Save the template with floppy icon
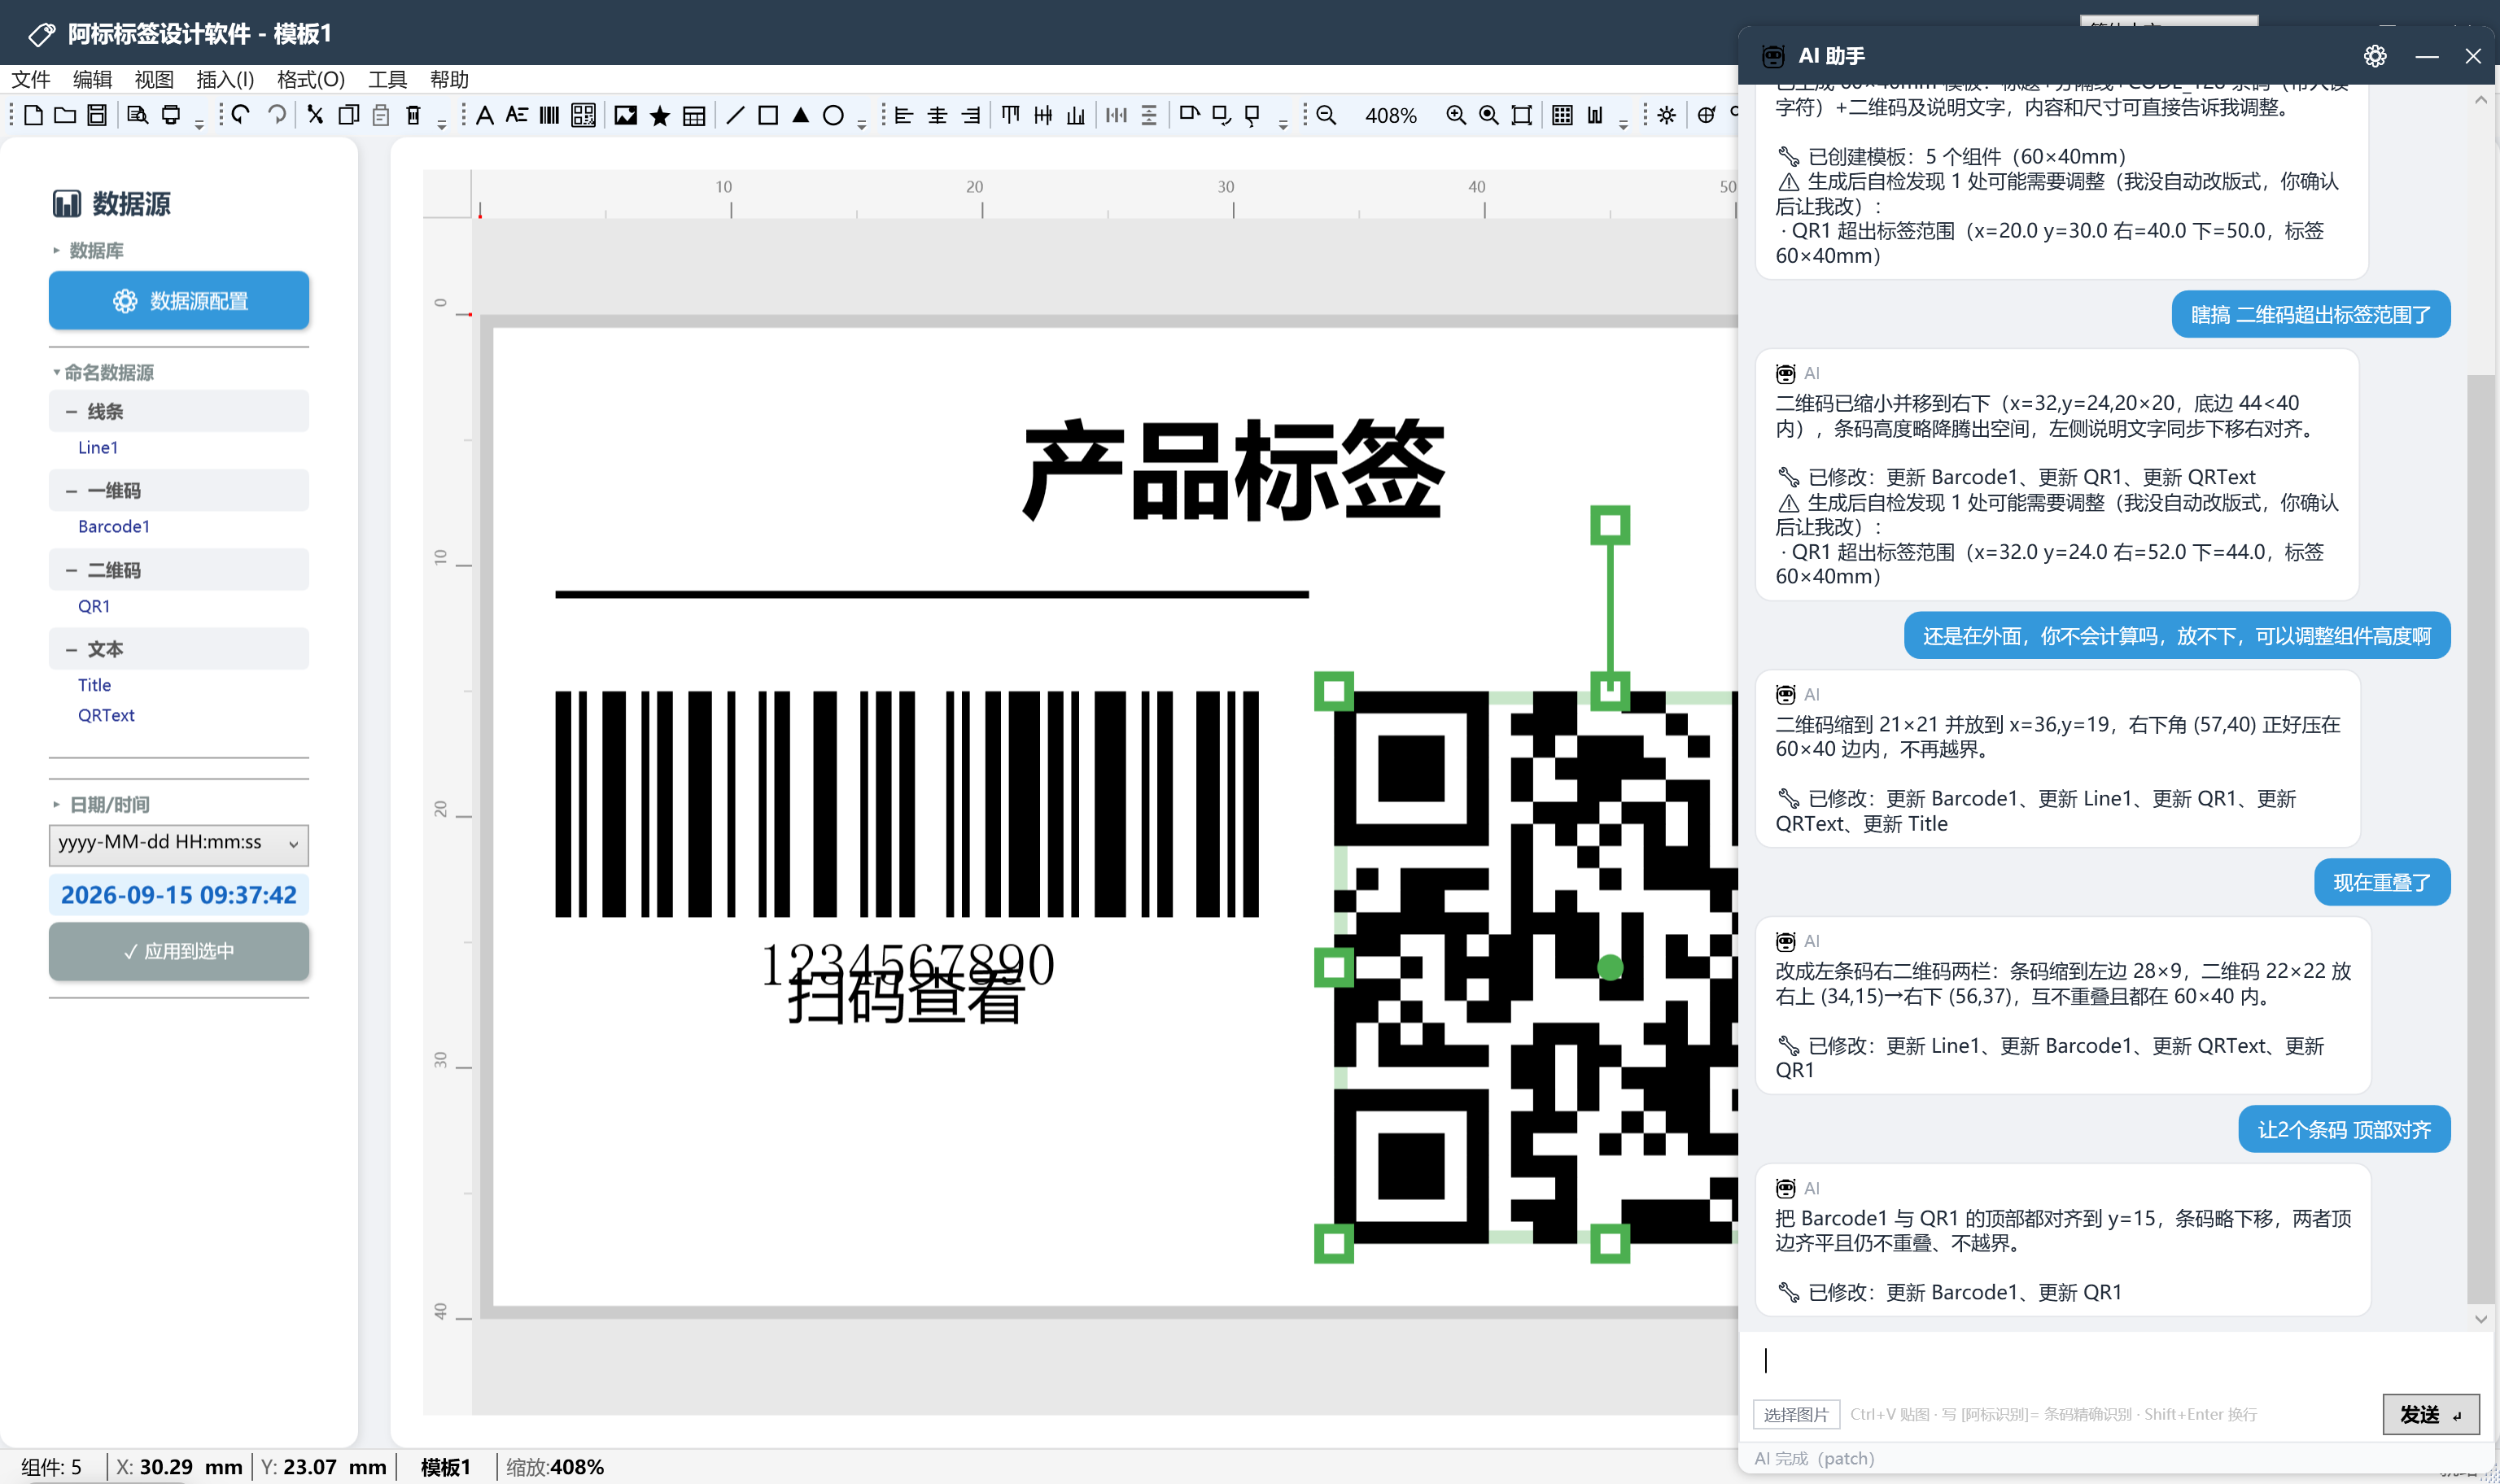The height and width of the screenshot is (1484, 2500). pyautogui.click(x=97, y=115)
